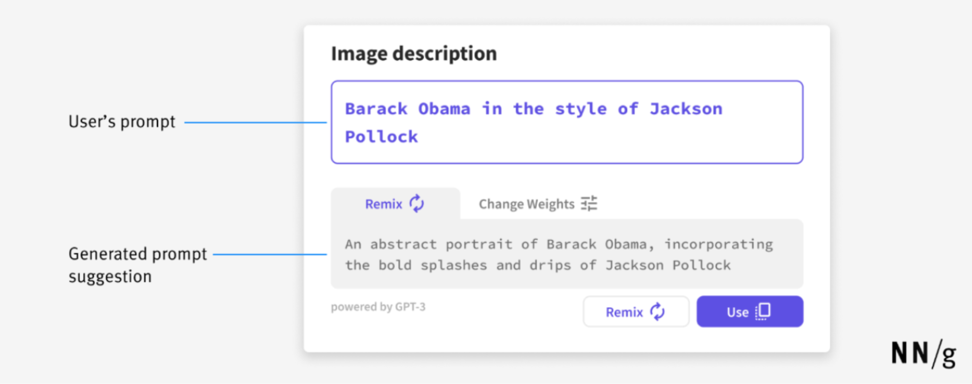The image size is (972, 384).
Task: Click the Image description heading
Action: tap(414, 53)
